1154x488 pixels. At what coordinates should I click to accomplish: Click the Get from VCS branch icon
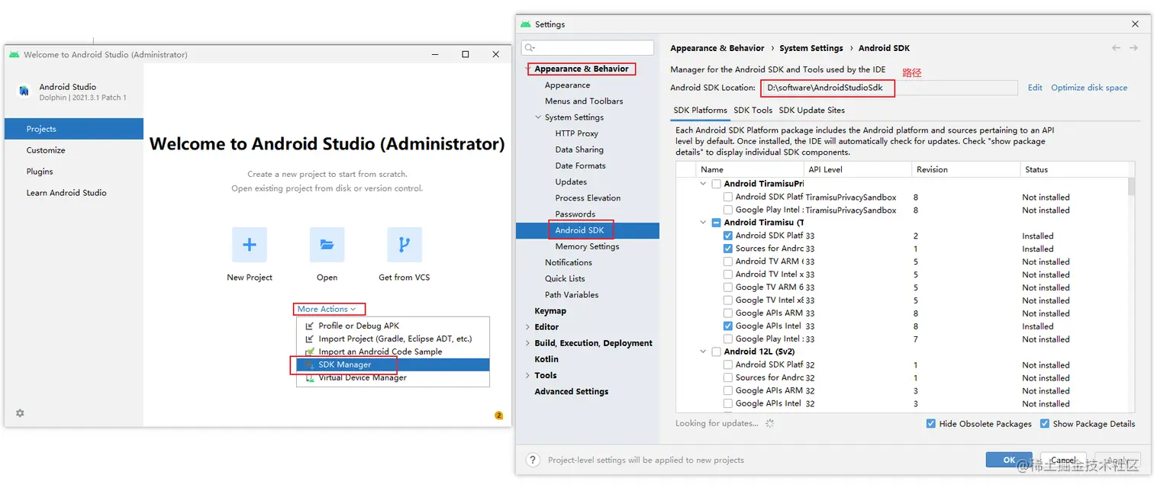coord(405,245)
